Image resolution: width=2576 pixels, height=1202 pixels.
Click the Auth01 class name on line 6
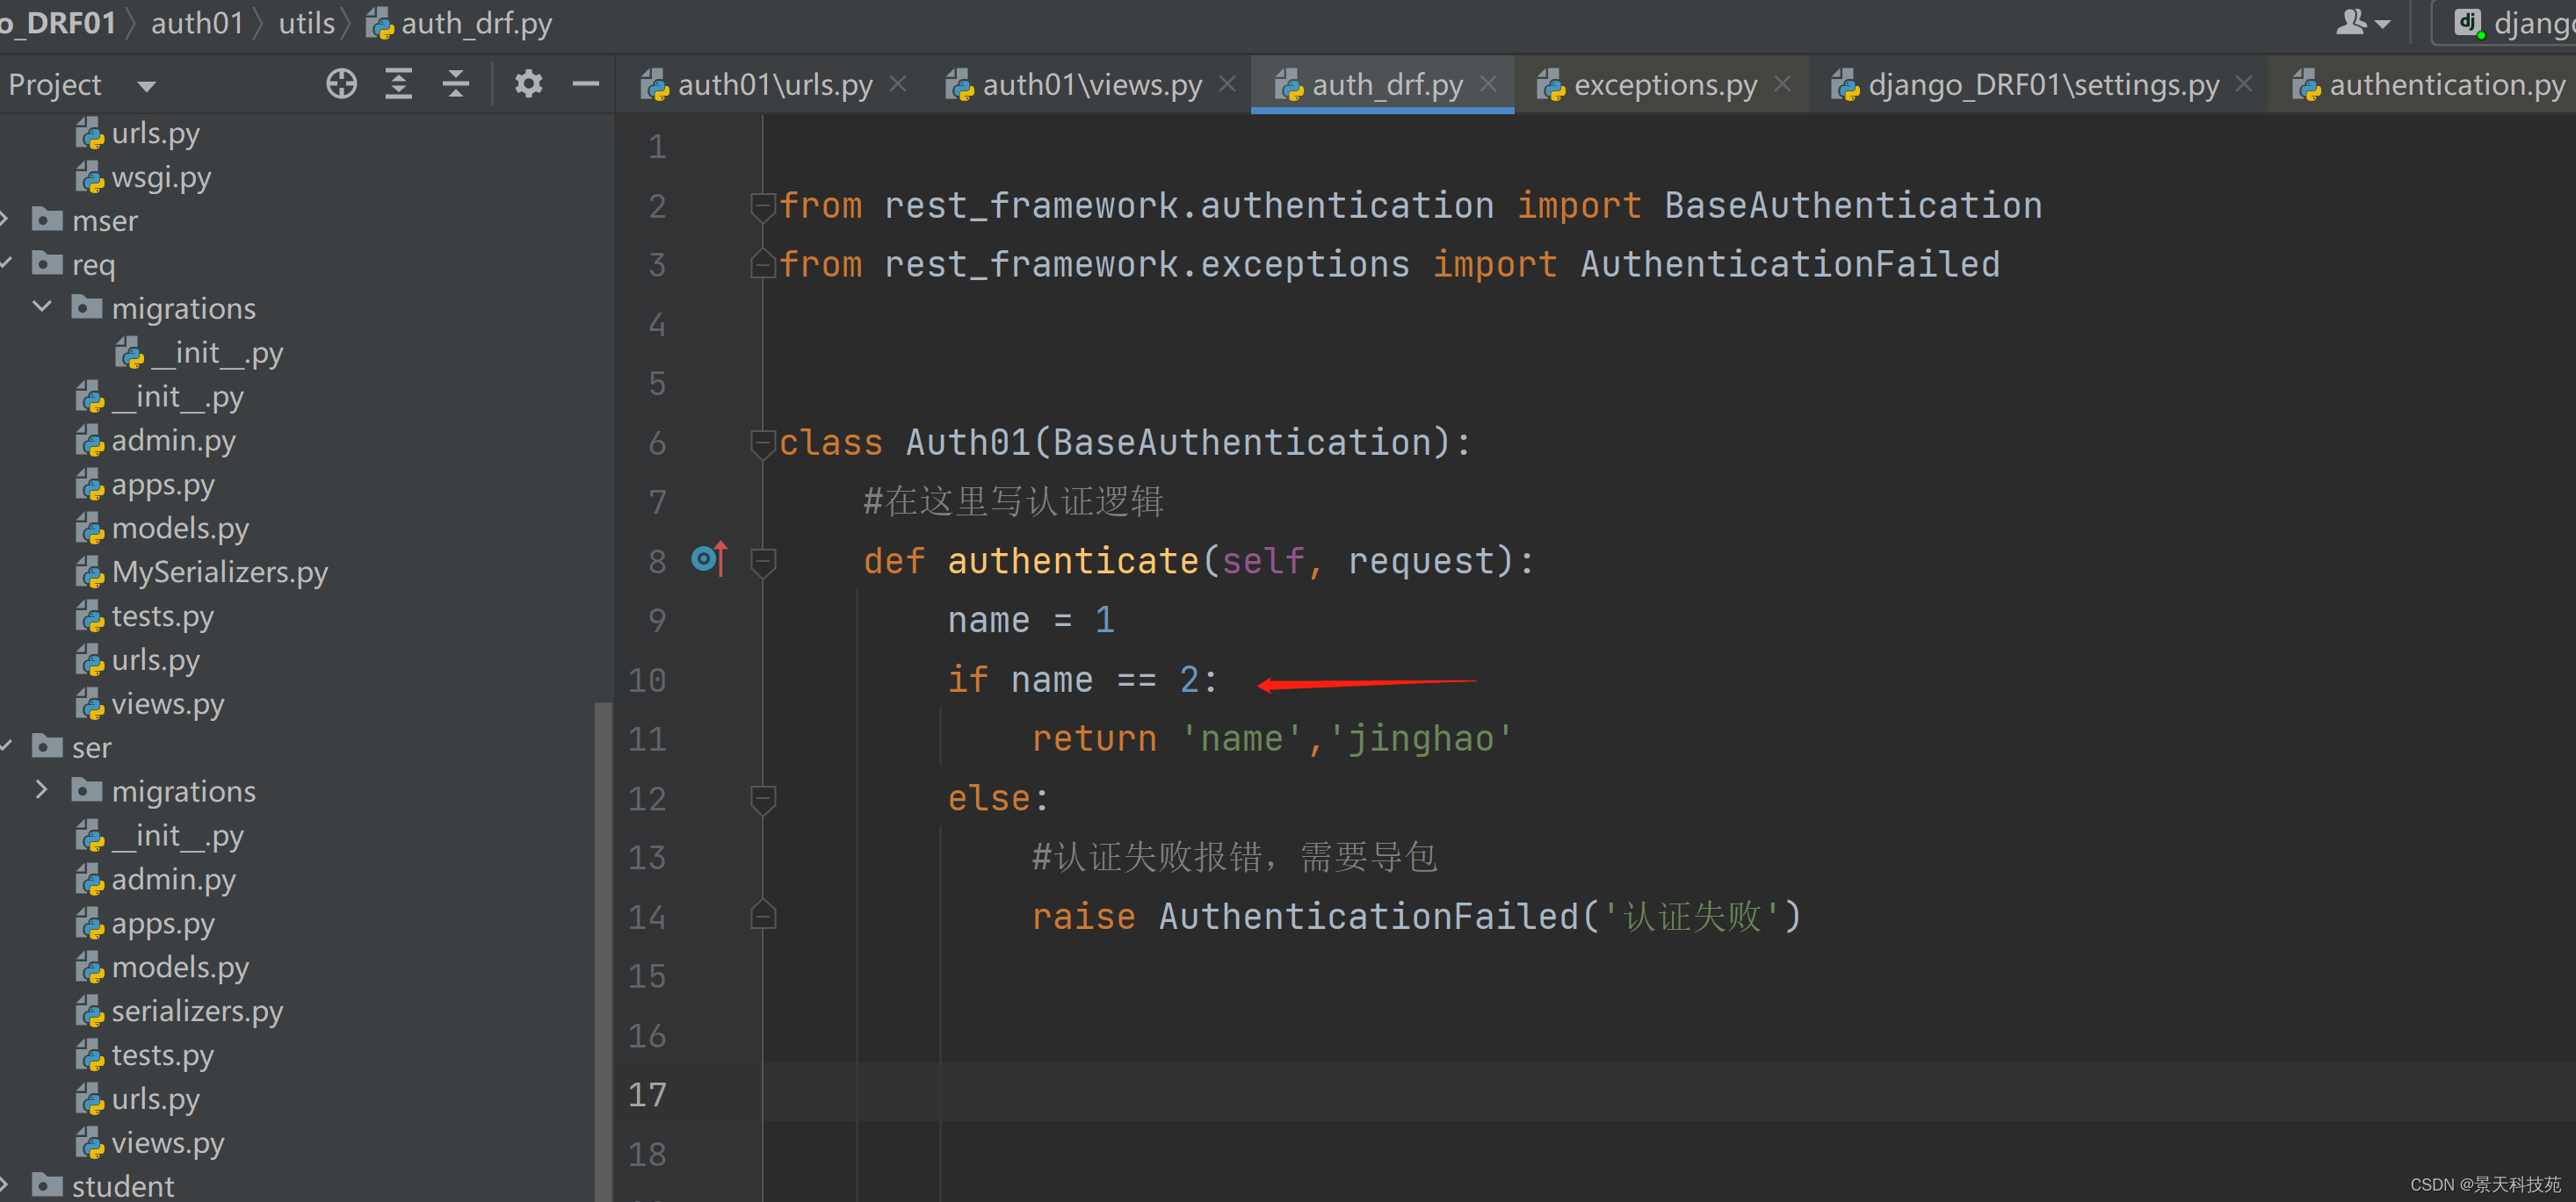[x=967, y=443]
